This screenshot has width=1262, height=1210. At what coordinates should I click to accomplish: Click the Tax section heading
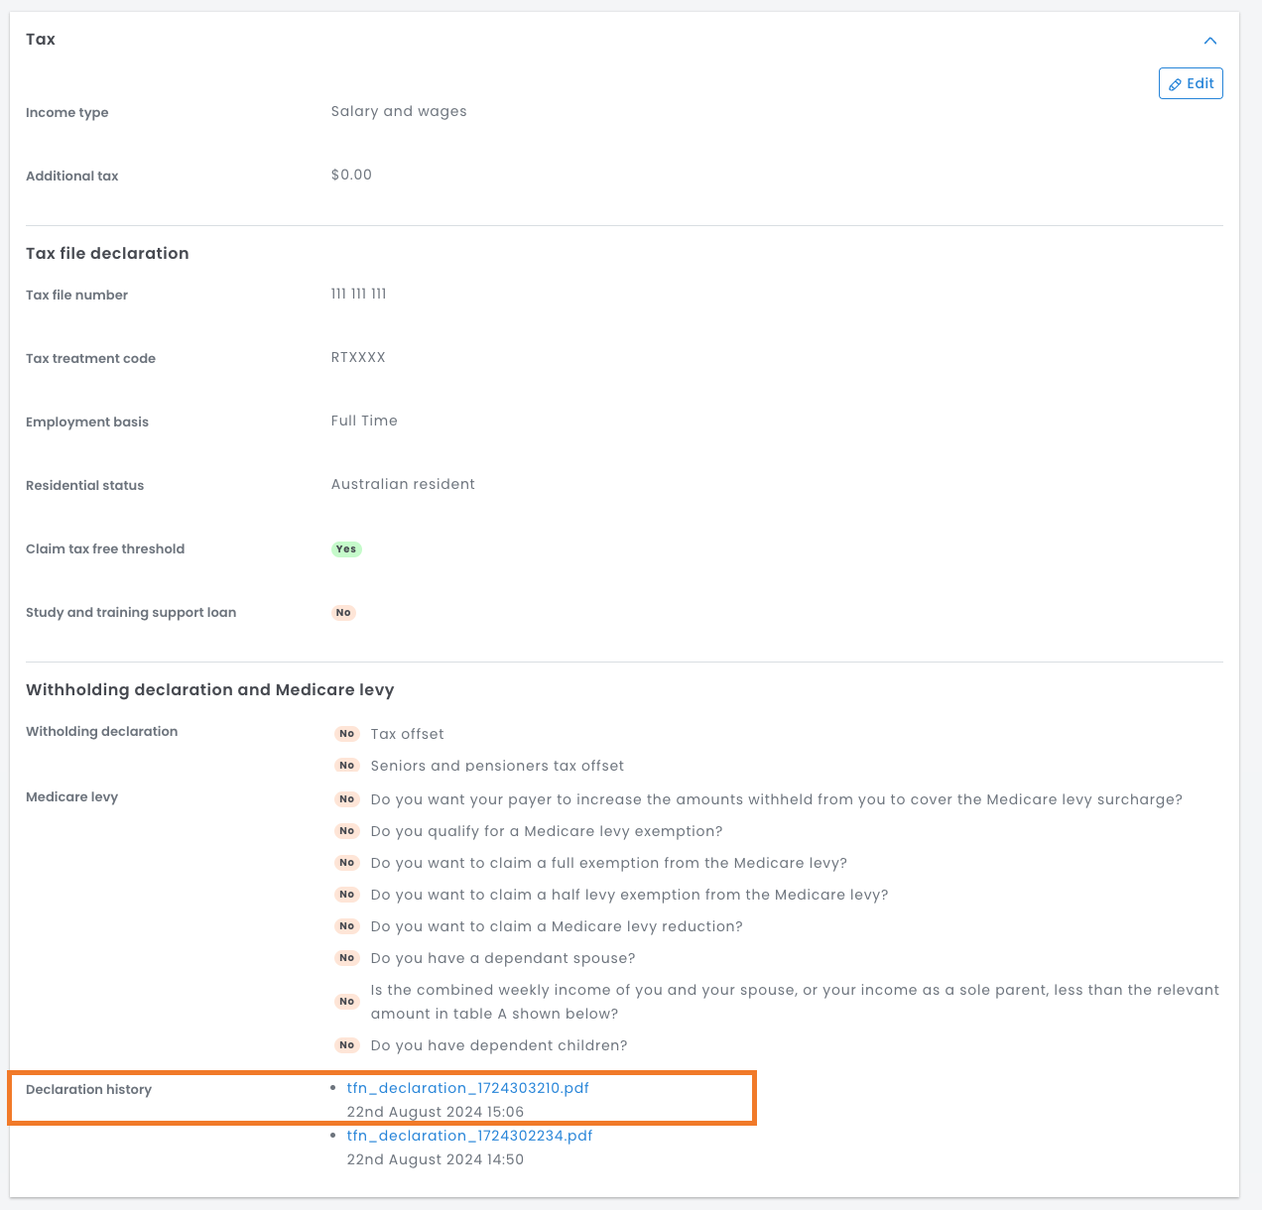click(x=41, y=40)
